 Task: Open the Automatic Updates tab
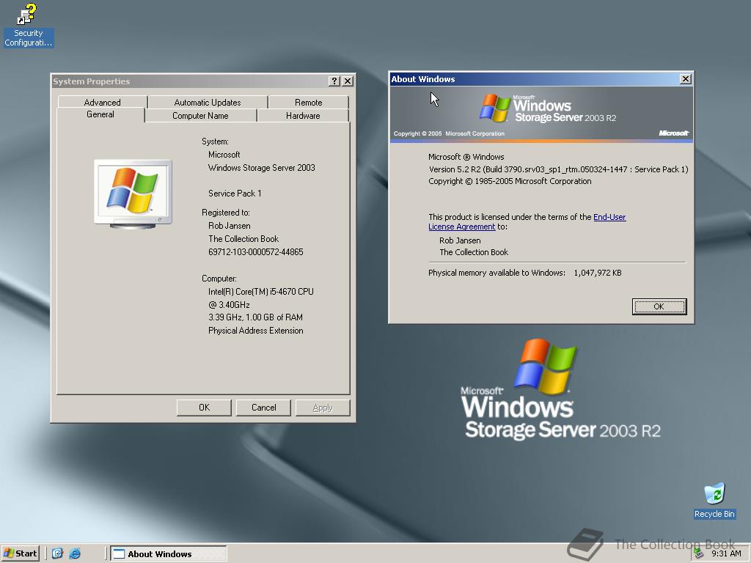coord(208,102)
